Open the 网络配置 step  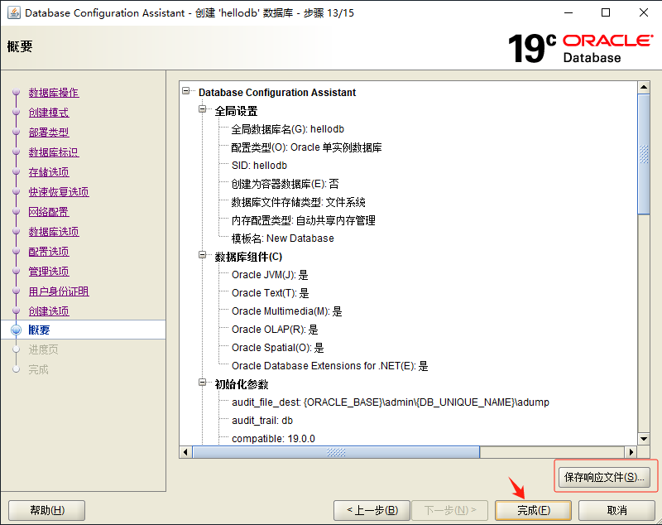click(x=49, y=212)
